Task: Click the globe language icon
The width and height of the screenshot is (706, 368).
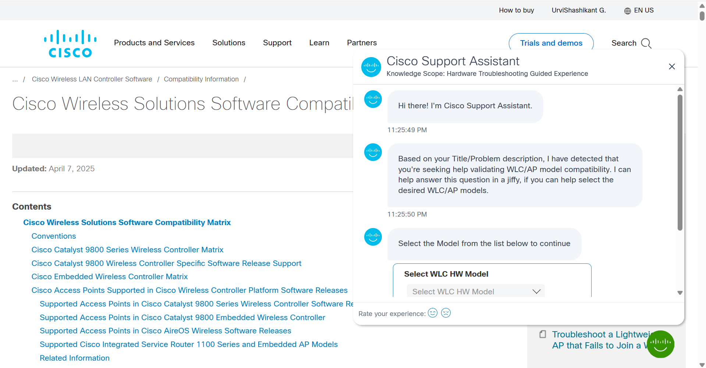Action: (628, 11)
